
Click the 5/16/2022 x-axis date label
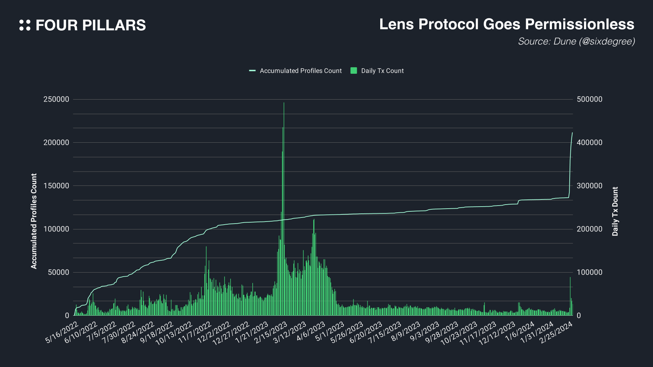(x=62, y=333)
